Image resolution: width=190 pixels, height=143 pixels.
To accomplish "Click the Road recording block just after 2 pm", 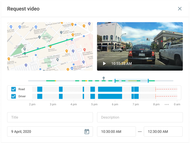I will [40, 89].
